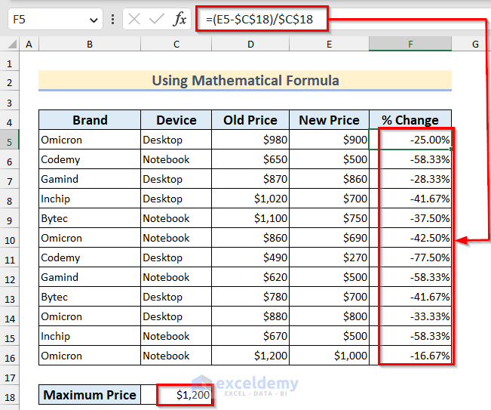Click the Device header cell
The image size is (491, 410).
(x=176, y=120)
